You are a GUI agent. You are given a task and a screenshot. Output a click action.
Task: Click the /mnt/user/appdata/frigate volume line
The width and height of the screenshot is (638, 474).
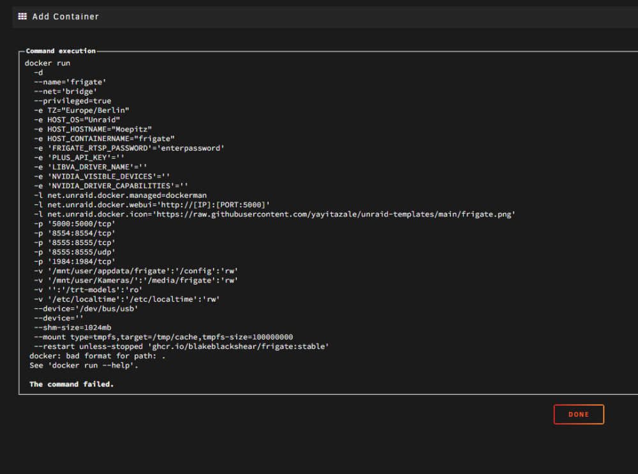[x=136, y=271]
